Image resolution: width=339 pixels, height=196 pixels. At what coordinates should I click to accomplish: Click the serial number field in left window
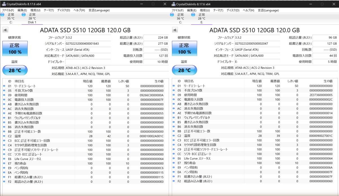84,44
